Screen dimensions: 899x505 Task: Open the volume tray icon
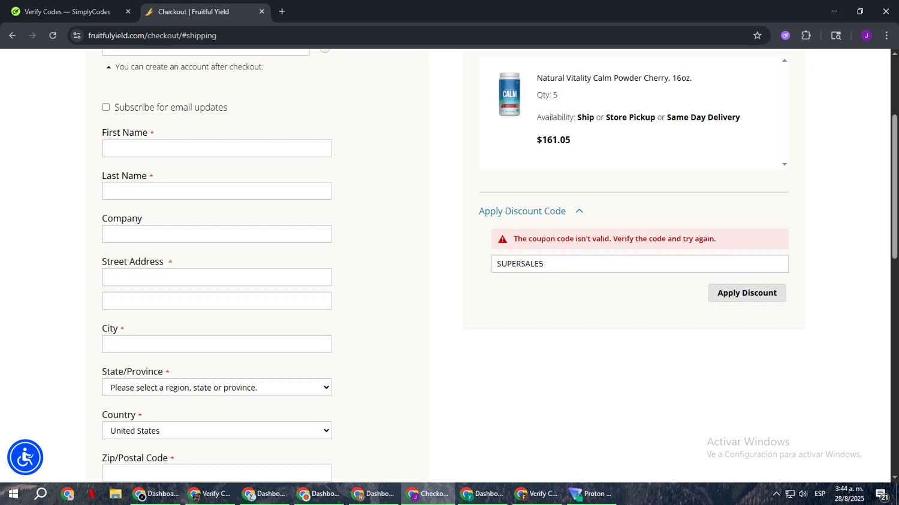pyautogui.click(x=803, y=494)
